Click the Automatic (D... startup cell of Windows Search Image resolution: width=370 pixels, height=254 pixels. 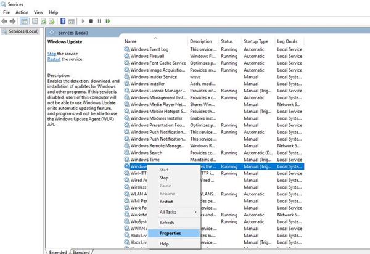[x=258, y=153]
